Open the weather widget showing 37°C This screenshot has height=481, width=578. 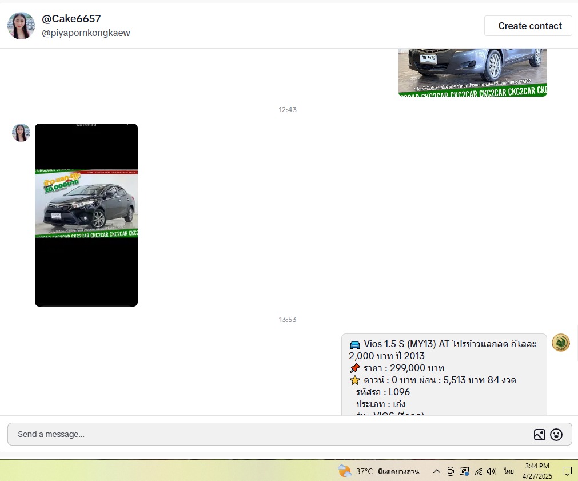click(378, 471)
